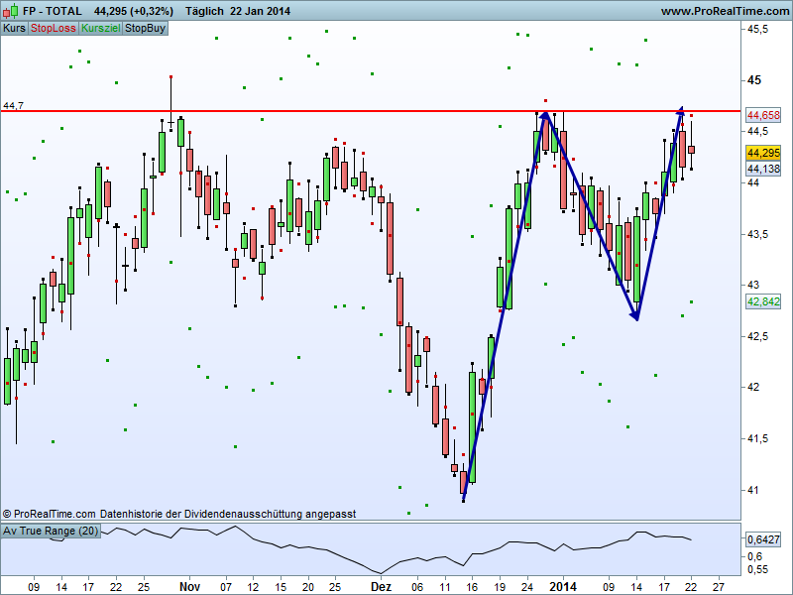Click the date 22 Jan 2014 in header
The height and width of the screenshot is (595, 793).
260,11
